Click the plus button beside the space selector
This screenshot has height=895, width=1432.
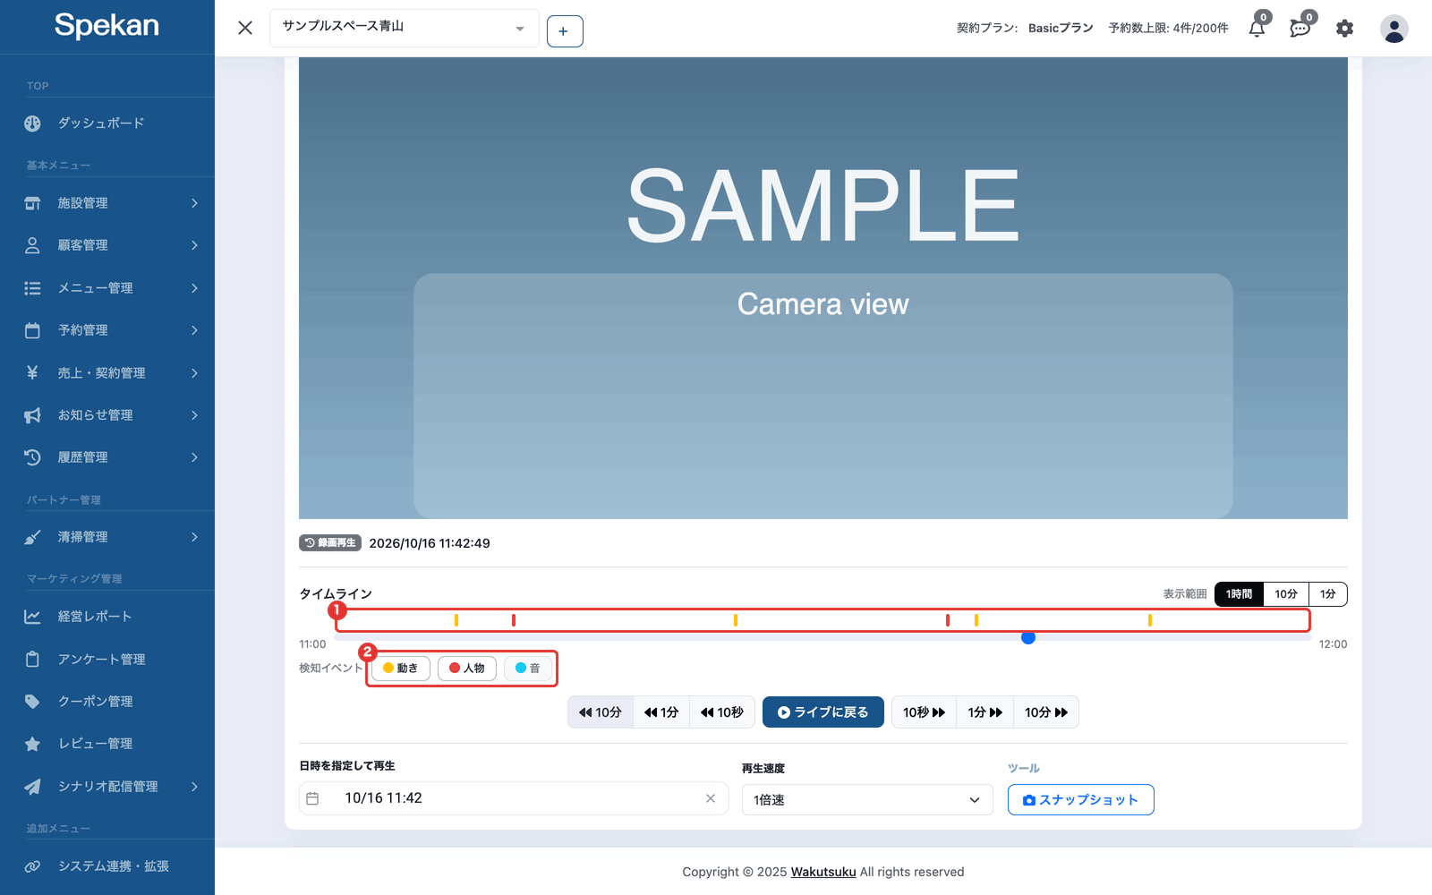coord(565,31)
